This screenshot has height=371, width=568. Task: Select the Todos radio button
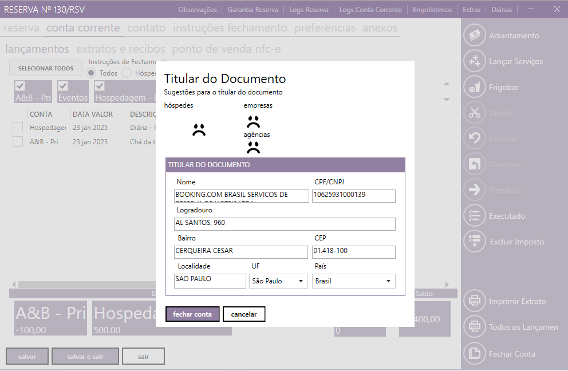(92, 73)
